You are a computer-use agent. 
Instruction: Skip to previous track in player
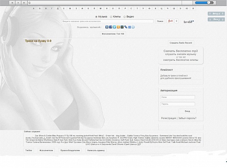coord(12,3)
